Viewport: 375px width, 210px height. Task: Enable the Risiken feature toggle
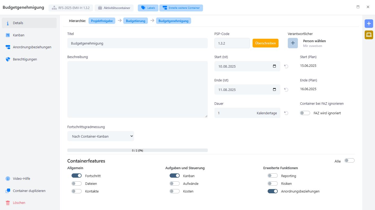(x=273, y=183)
